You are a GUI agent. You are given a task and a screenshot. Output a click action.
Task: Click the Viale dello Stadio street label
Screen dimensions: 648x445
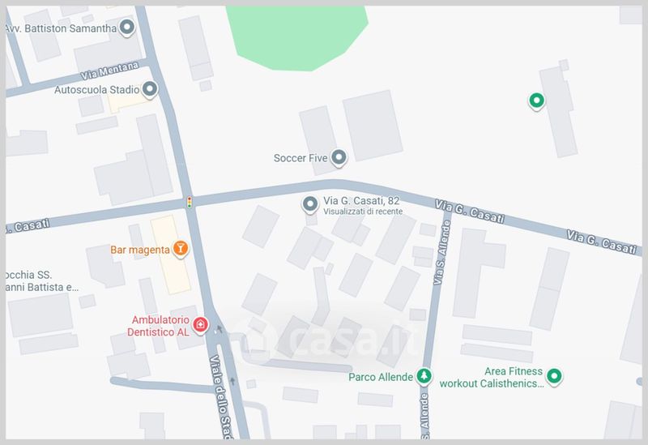click(221, 397)
